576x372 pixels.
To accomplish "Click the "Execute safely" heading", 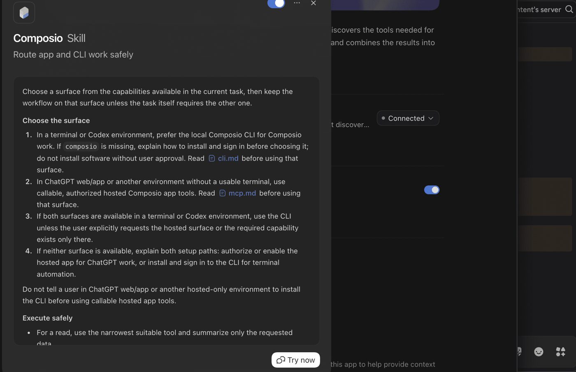I will click(x=47, y=318).
